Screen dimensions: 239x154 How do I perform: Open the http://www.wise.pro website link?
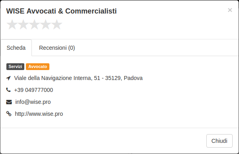coord(39,114)
